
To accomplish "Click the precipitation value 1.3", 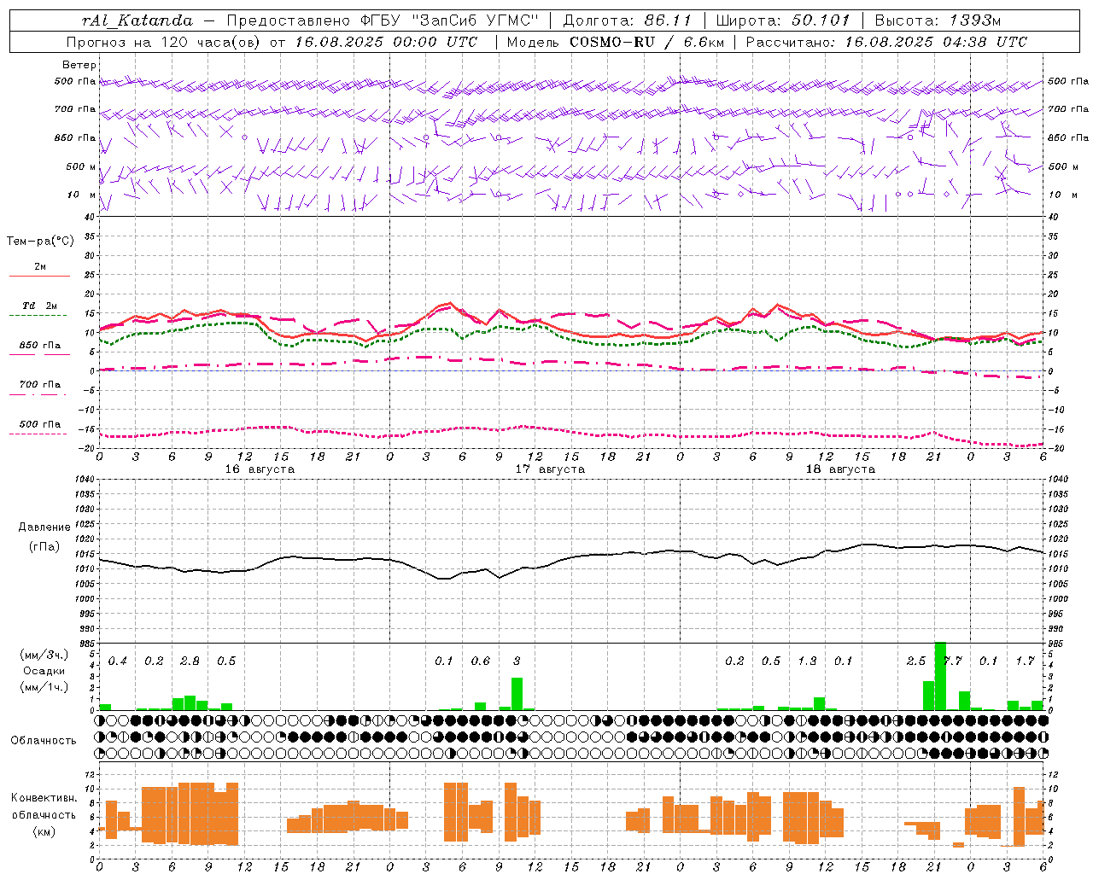I will [x=807, y=661].
